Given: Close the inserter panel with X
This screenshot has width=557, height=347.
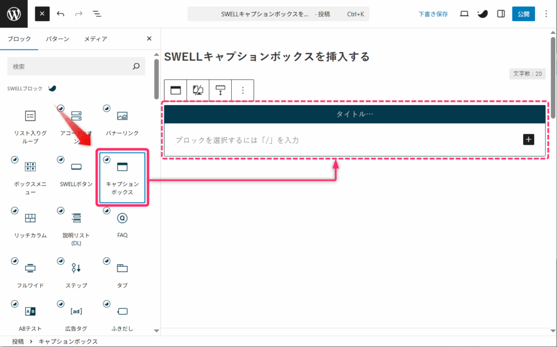Looking at the screenshot, I should tap(149, 39).
